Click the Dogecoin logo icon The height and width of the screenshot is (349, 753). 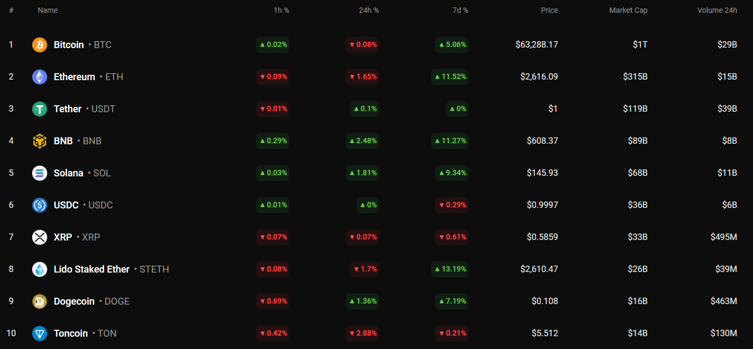(40, 301)
